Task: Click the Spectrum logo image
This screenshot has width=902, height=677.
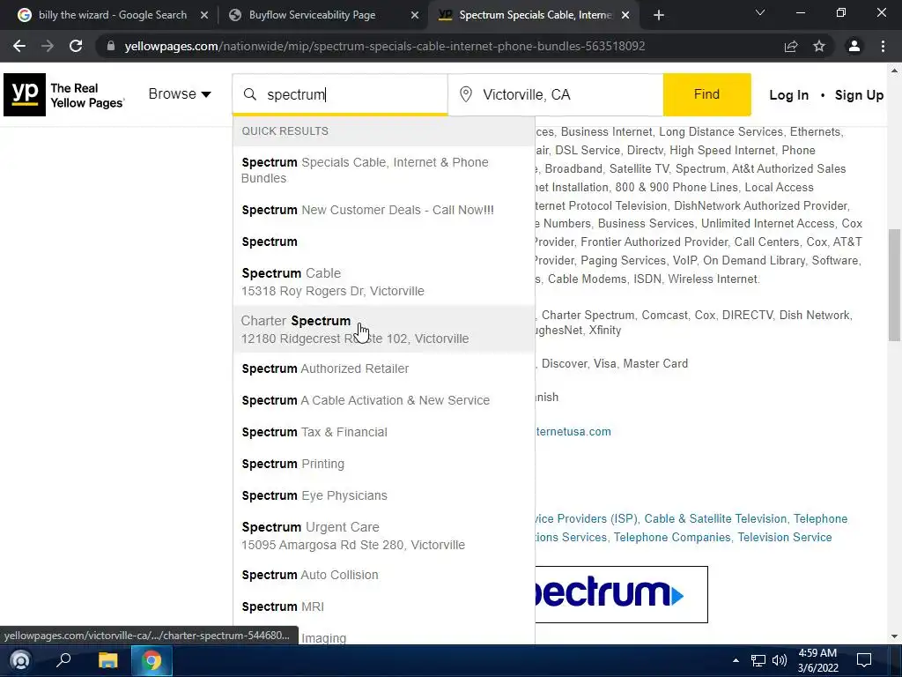Action: pos(621,594)
